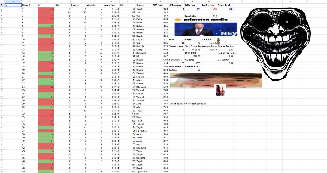
Task: Click the 'Nidalee' champ cell
Action: click(144, 26)
